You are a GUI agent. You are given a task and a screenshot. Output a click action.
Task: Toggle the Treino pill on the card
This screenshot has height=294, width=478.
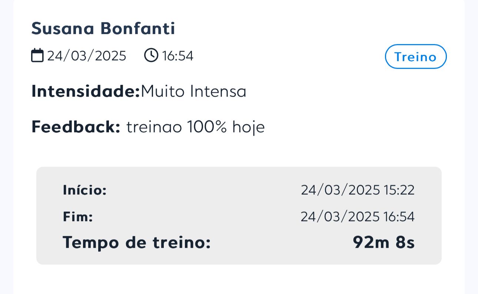(415, 56)
